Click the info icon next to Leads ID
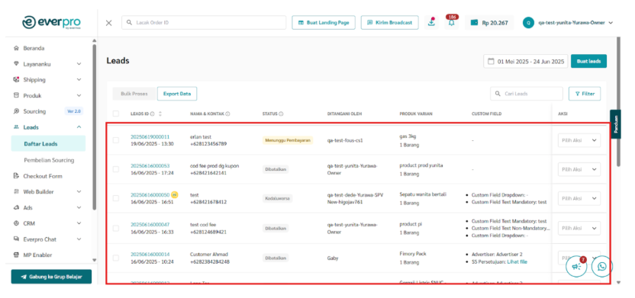635x298 pixels. coord(153,114)
